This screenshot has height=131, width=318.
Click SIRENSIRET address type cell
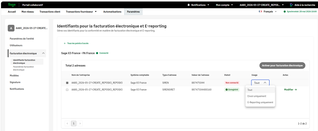pyautogui.click(x=169, y=89)
